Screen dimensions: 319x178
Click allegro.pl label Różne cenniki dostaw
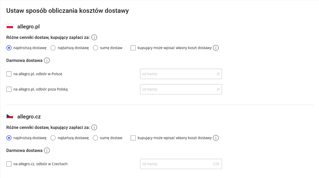coord(48,37)
